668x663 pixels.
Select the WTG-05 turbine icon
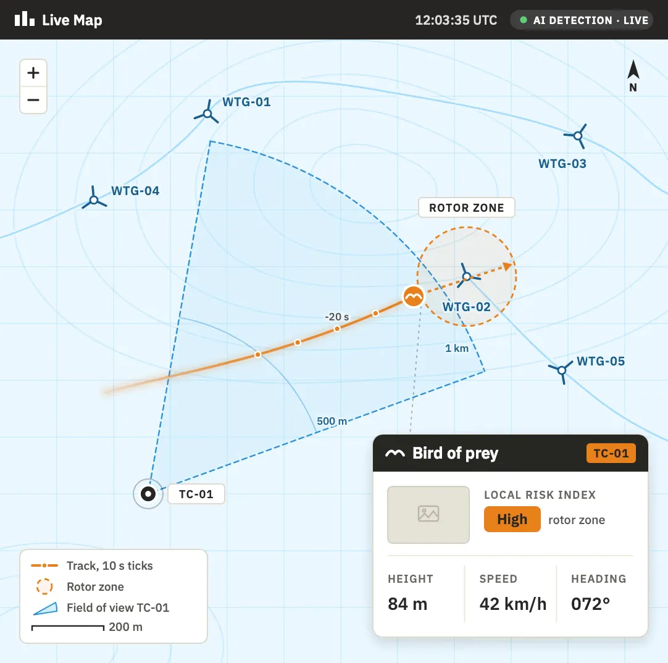pyautogui.click(x=562, y=370)
